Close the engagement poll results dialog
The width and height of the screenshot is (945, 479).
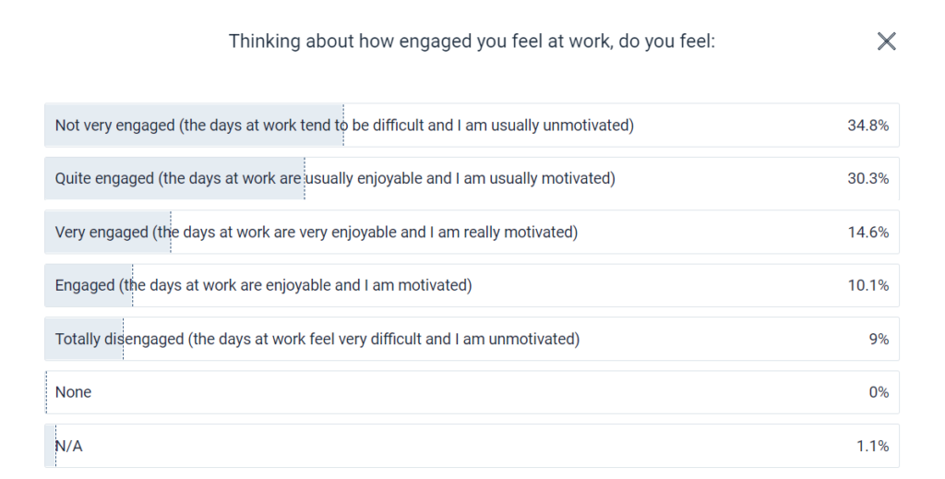tap(886, 41)
